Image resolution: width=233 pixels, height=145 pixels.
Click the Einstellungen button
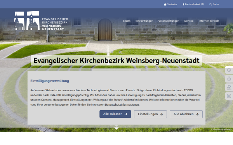pos(150,114)
